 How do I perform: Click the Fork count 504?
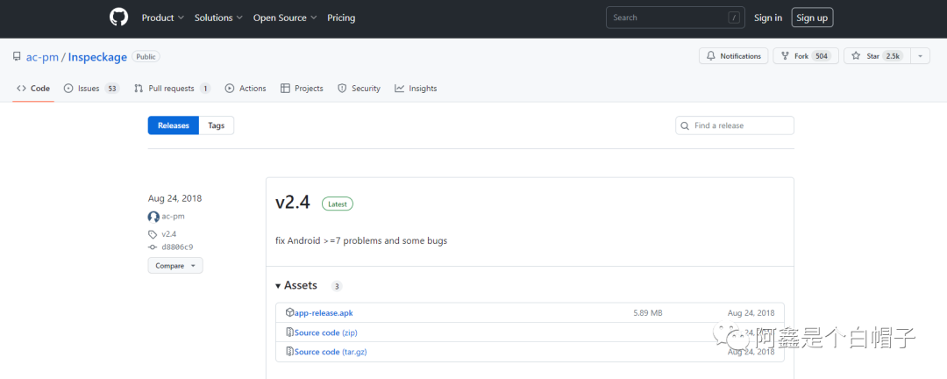coord(822,55)
